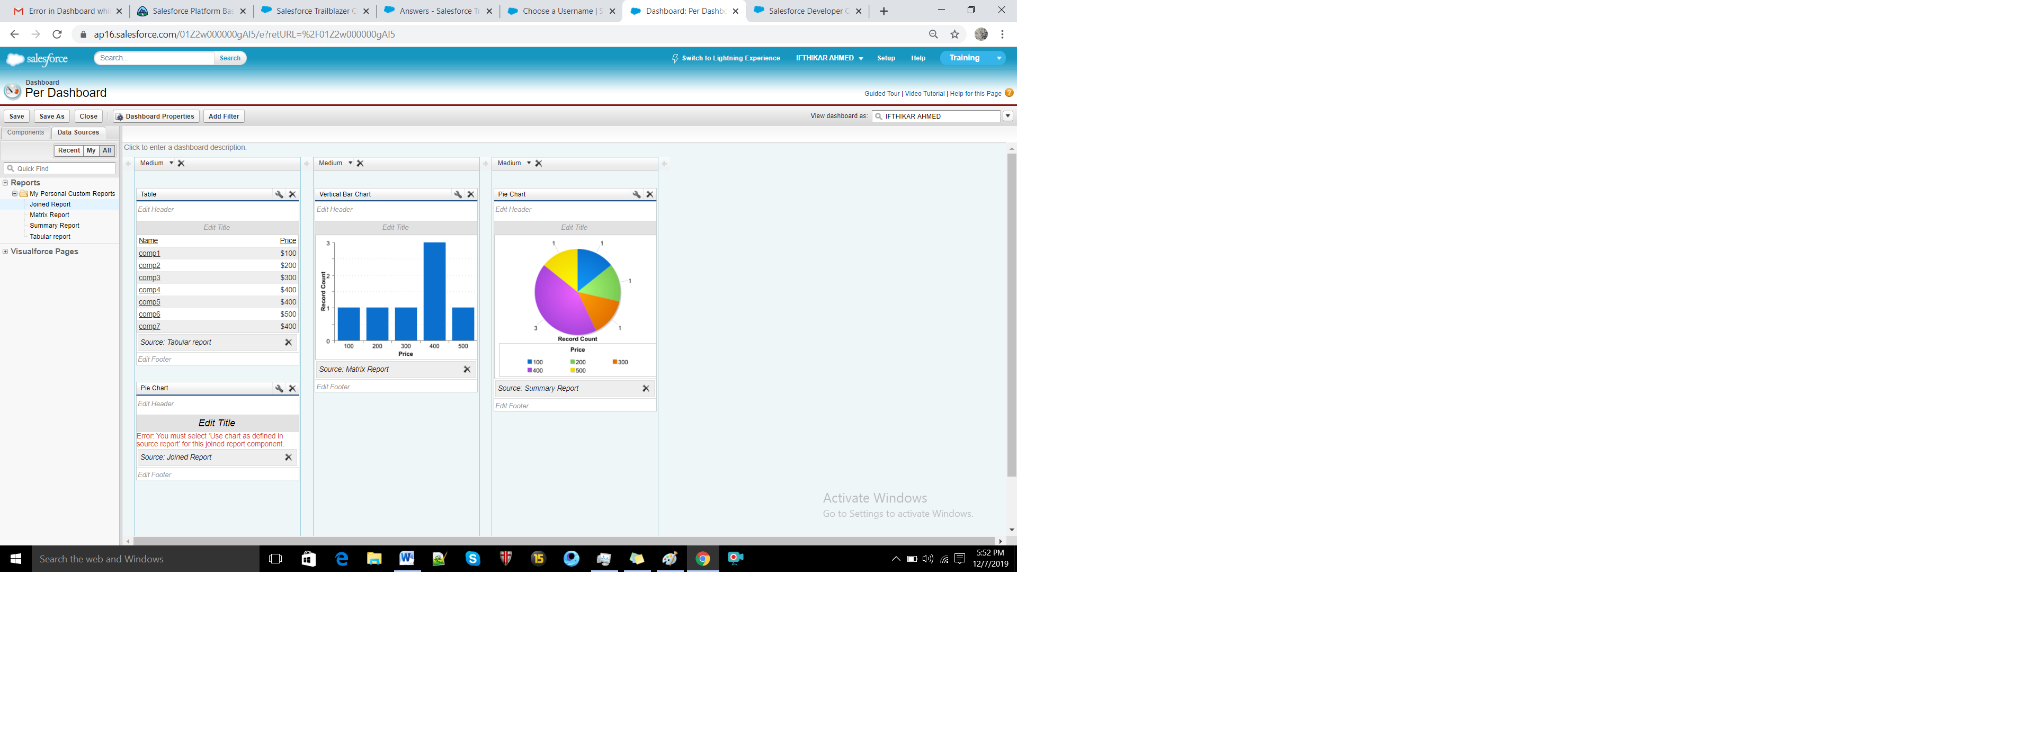Switch to the Data Sources tab
Viewport: 2017px width, 735px height.
tap(77, 132)
